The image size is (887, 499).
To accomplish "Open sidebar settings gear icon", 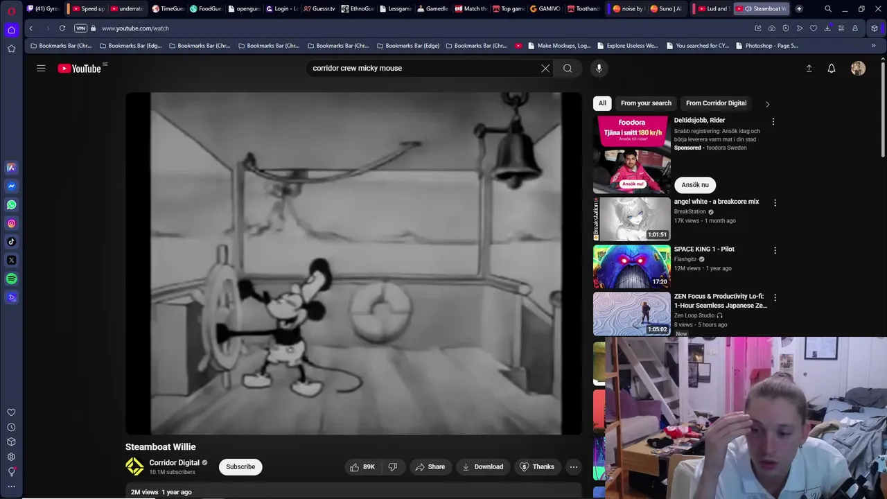I will 11,457.
